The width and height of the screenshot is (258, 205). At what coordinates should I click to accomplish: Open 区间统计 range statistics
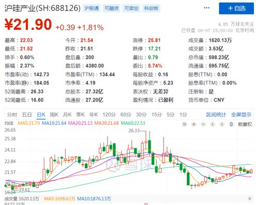216,114
